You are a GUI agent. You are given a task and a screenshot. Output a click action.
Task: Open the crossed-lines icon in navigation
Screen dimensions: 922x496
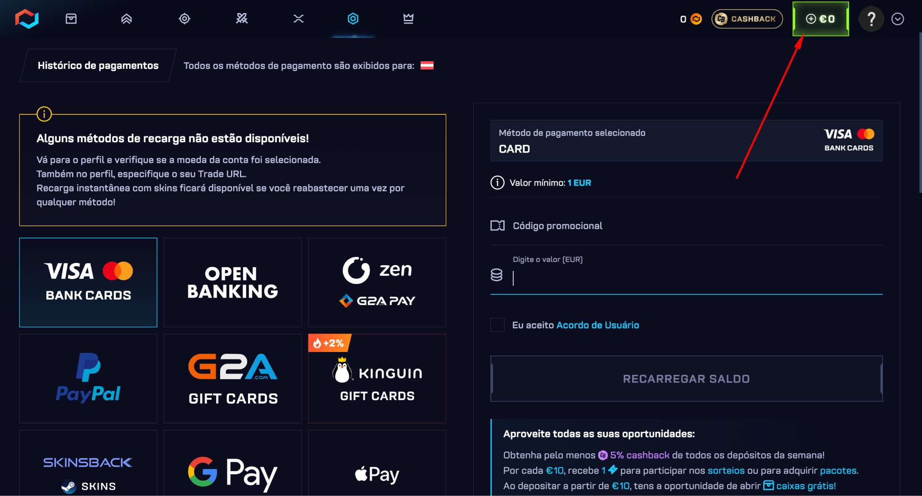[298, 18]
